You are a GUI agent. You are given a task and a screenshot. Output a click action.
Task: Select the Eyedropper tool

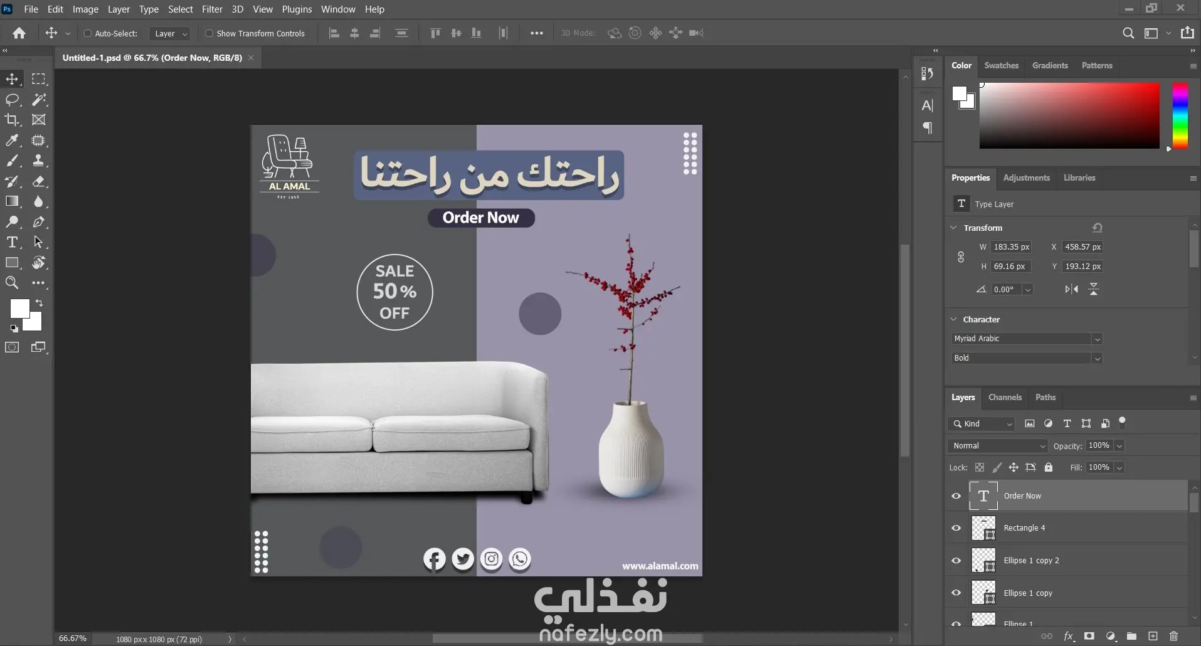(12, 140)
